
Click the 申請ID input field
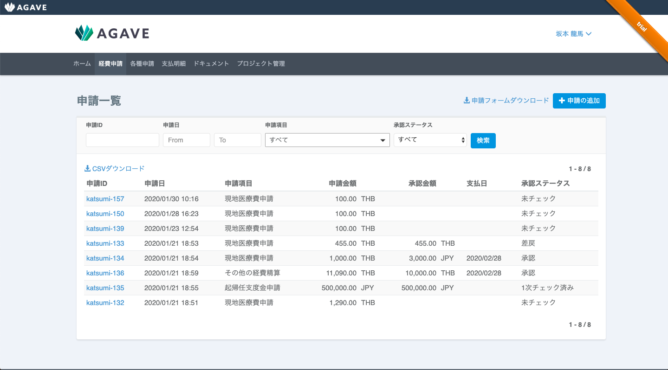click(123, 140)
